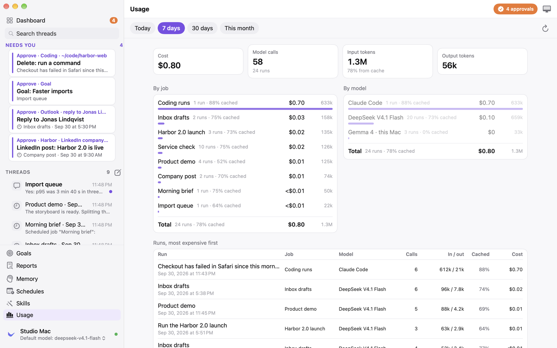Click the Dashboard badge showing 4

pos(113,20)
